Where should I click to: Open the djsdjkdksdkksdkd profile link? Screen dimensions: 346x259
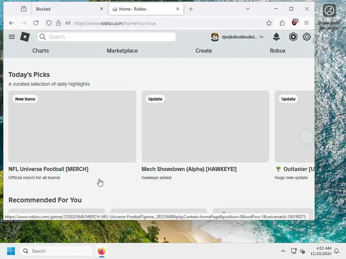(239, 37)
